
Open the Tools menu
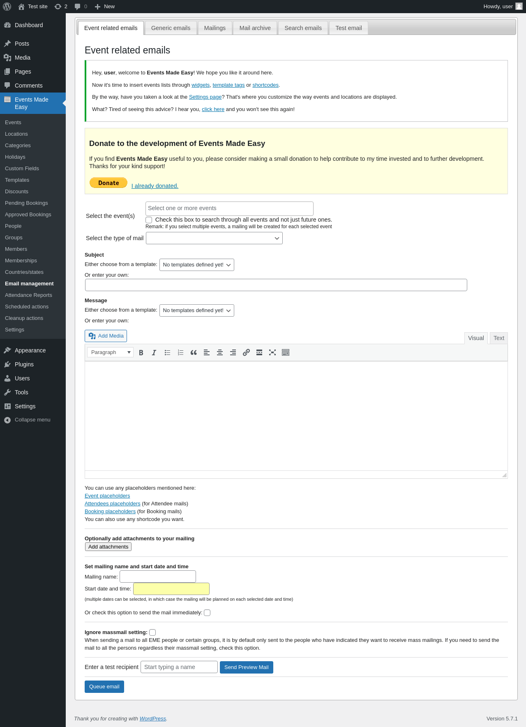(x=33, y=392)
